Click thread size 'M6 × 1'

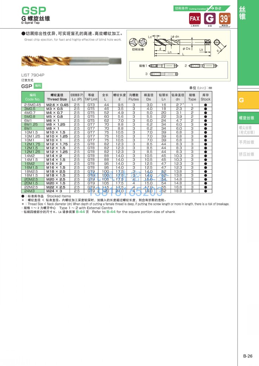click(x=53, y=121)
